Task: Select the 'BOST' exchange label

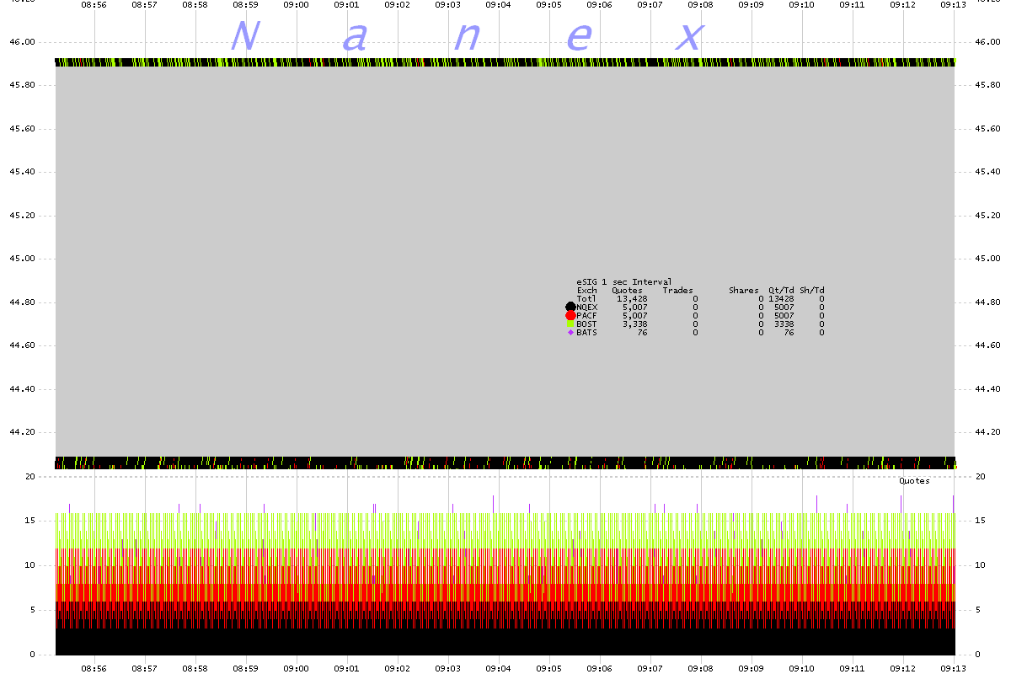Action: click(x=586, y=324)
